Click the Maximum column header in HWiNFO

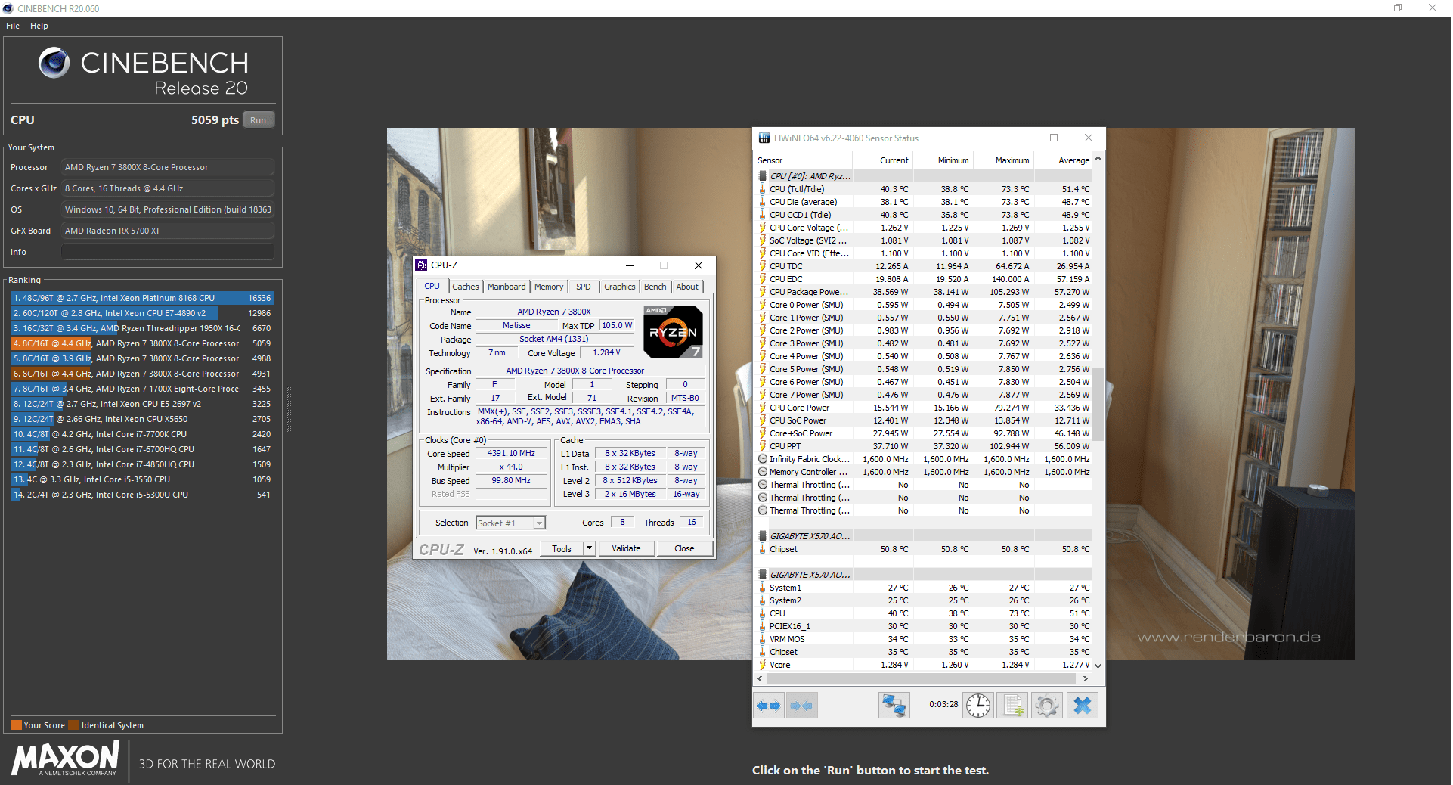1003,160
